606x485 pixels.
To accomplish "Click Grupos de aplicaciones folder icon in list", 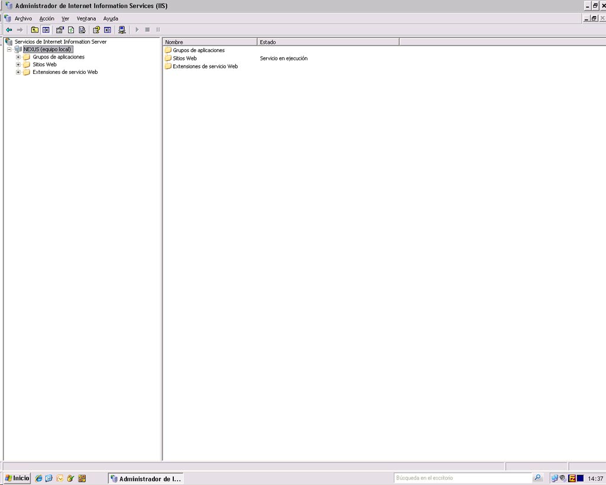I will [168, 50].
